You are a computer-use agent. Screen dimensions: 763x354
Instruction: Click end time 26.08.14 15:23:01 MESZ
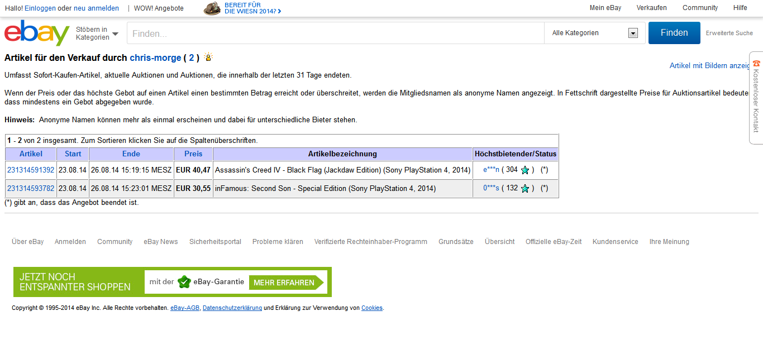click(x=131, y=189)
